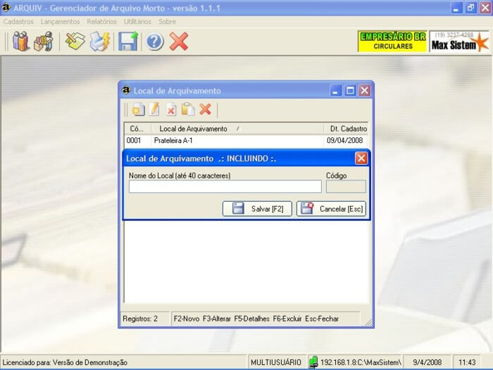
Task: Sort by Local de Arquivamento column header
Action: 237,129
